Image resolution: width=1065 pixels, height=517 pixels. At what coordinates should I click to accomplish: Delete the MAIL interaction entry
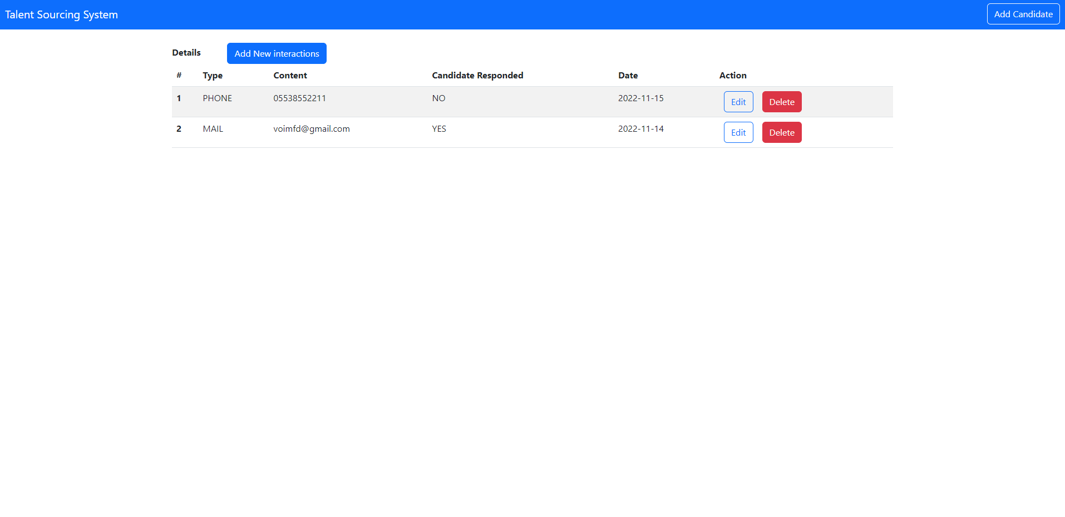coord(781,132)
